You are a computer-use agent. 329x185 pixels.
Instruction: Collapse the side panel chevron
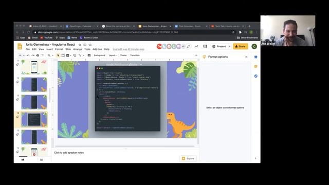255,158
